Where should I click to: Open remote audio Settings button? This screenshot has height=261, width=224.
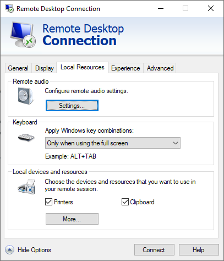click(72, 106)
